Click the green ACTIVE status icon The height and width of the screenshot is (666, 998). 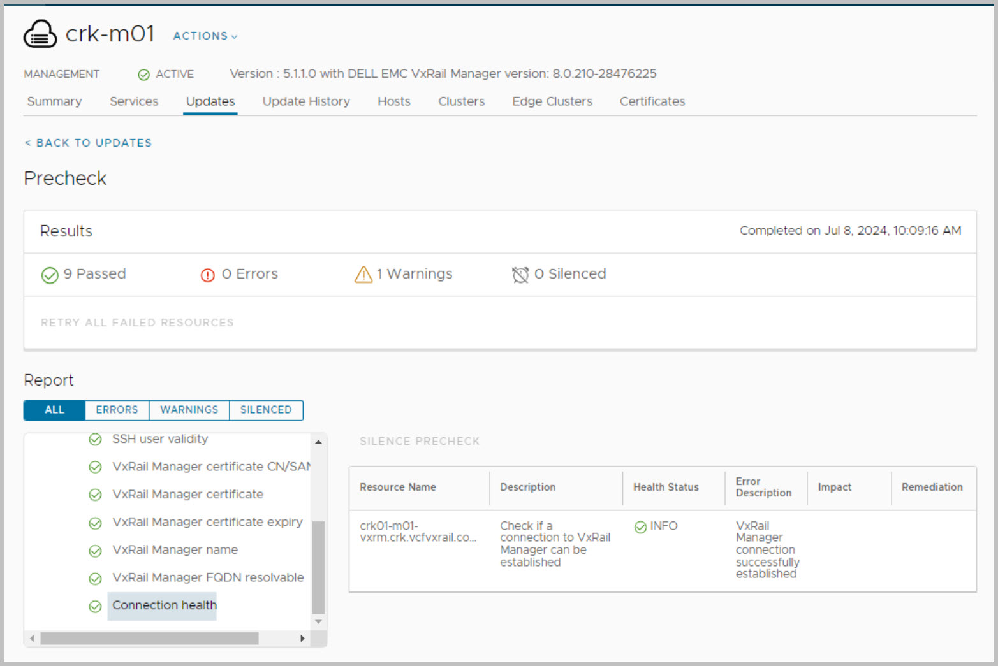(x=144, y=75)
